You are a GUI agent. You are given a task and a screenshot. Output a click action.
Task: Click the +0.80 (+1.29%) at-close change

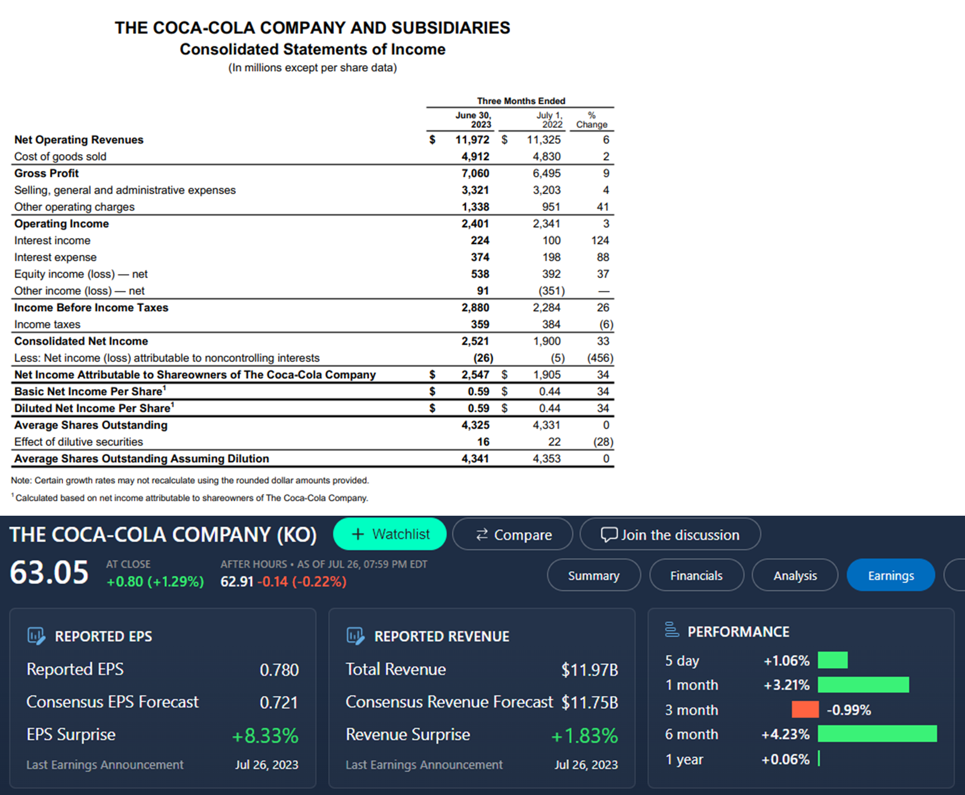click(155, 582)
